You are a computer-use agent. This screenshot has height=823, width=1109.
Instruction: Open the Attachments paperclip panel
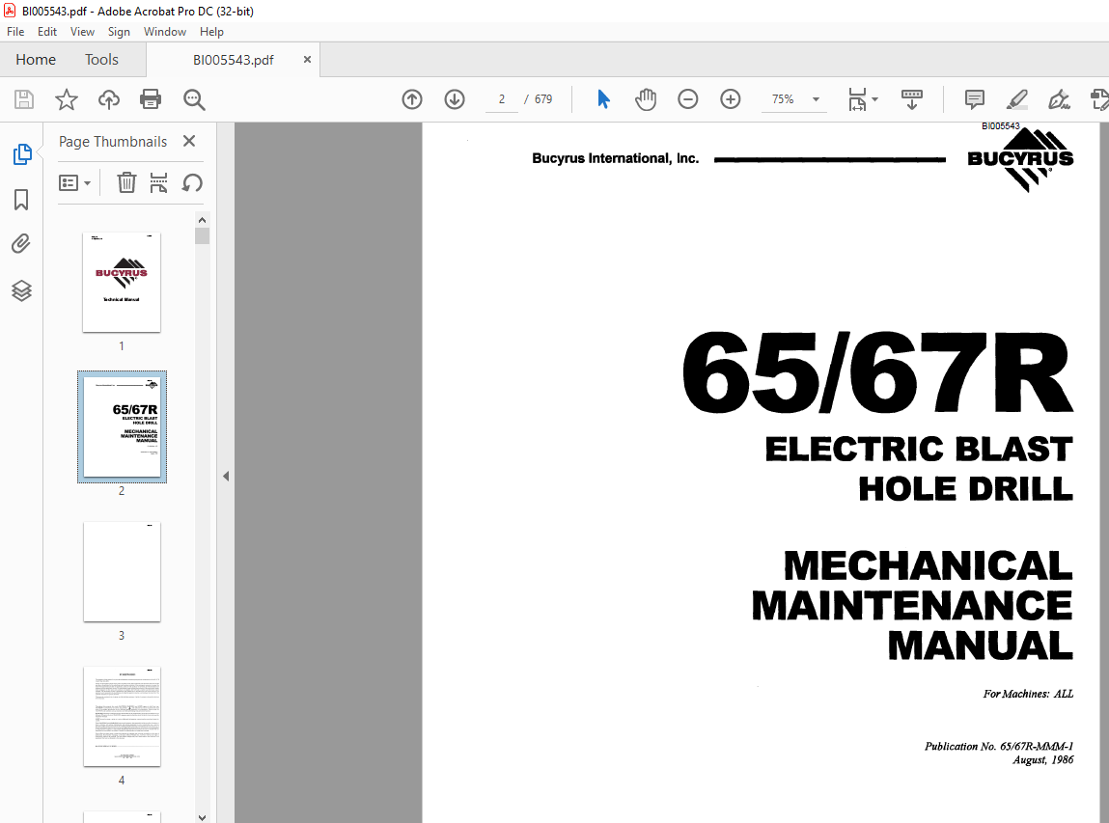click(21, 244)
